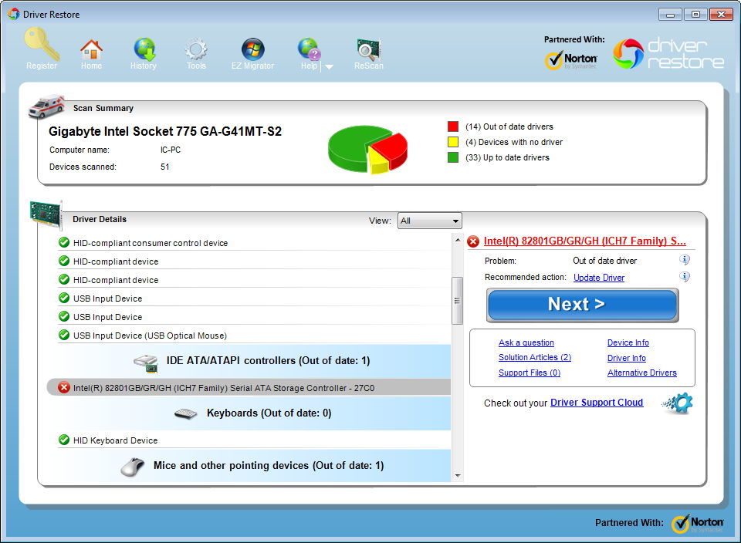Click the Home icon in the toolbar
Screen dimensions: 741x543
click(91, 48)
